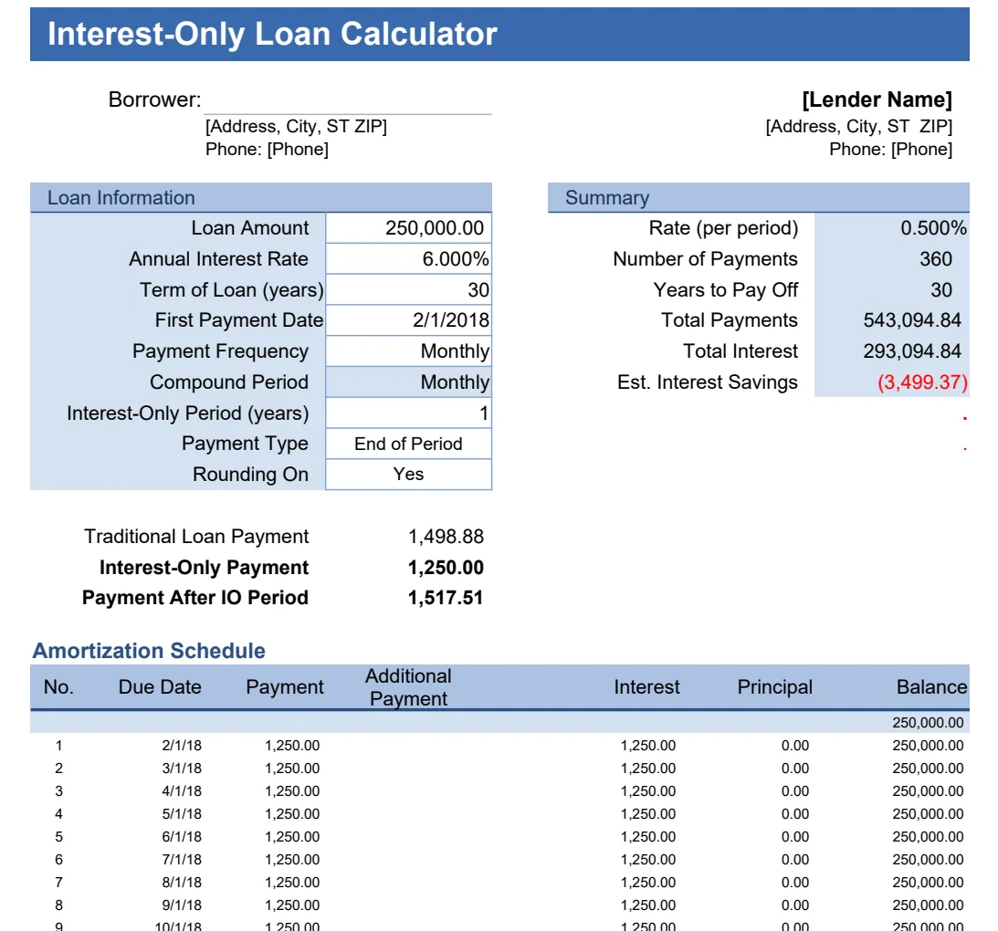The height and width of the screenshot is (931, 998).
Task: Select the due date 2/1/18 in row 1
Action: pyautogui.click(x=182, y=745)
